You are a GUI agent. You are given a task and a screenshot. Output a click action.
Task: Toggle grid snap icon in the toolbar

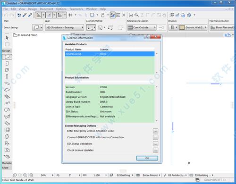tap(70, 15)
